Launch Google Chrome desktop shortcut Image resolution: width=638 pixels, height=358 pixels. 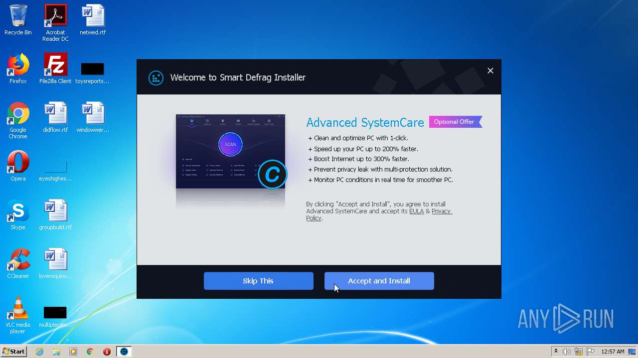pyautogui.click(x=18, y=120)
